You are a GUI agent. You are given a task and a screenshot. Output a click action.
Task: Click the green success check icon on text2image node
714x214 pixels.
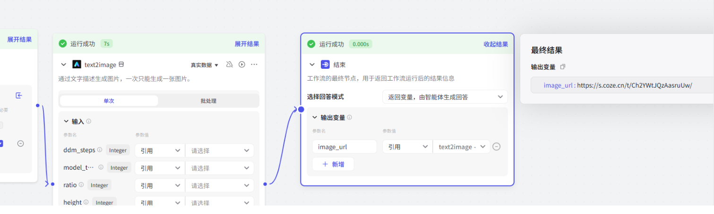point(63,44)
